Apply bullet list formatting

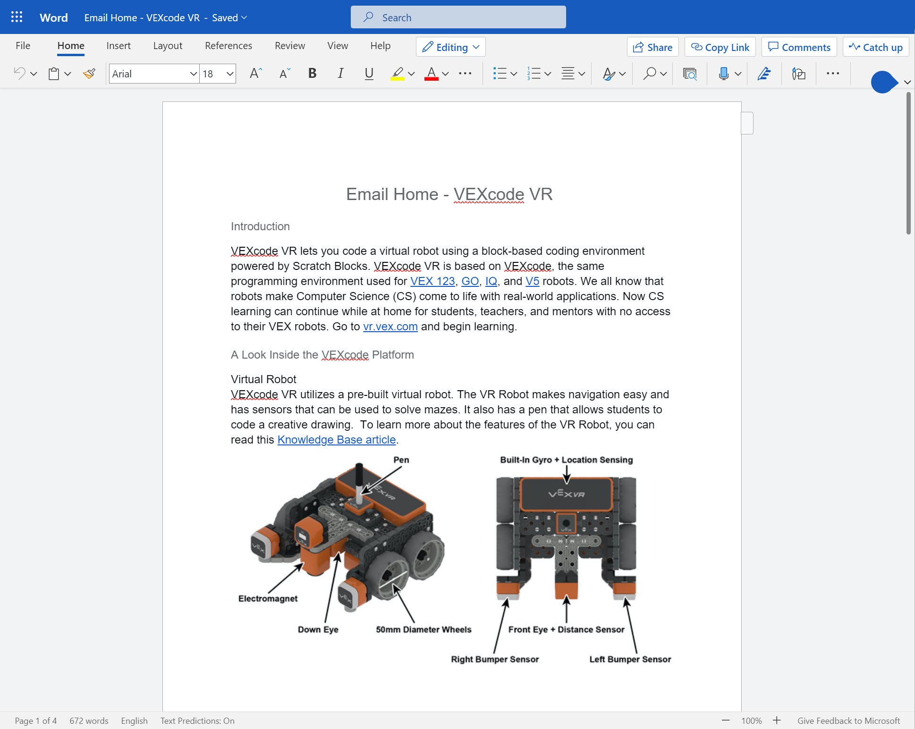(x=500, y=74)
